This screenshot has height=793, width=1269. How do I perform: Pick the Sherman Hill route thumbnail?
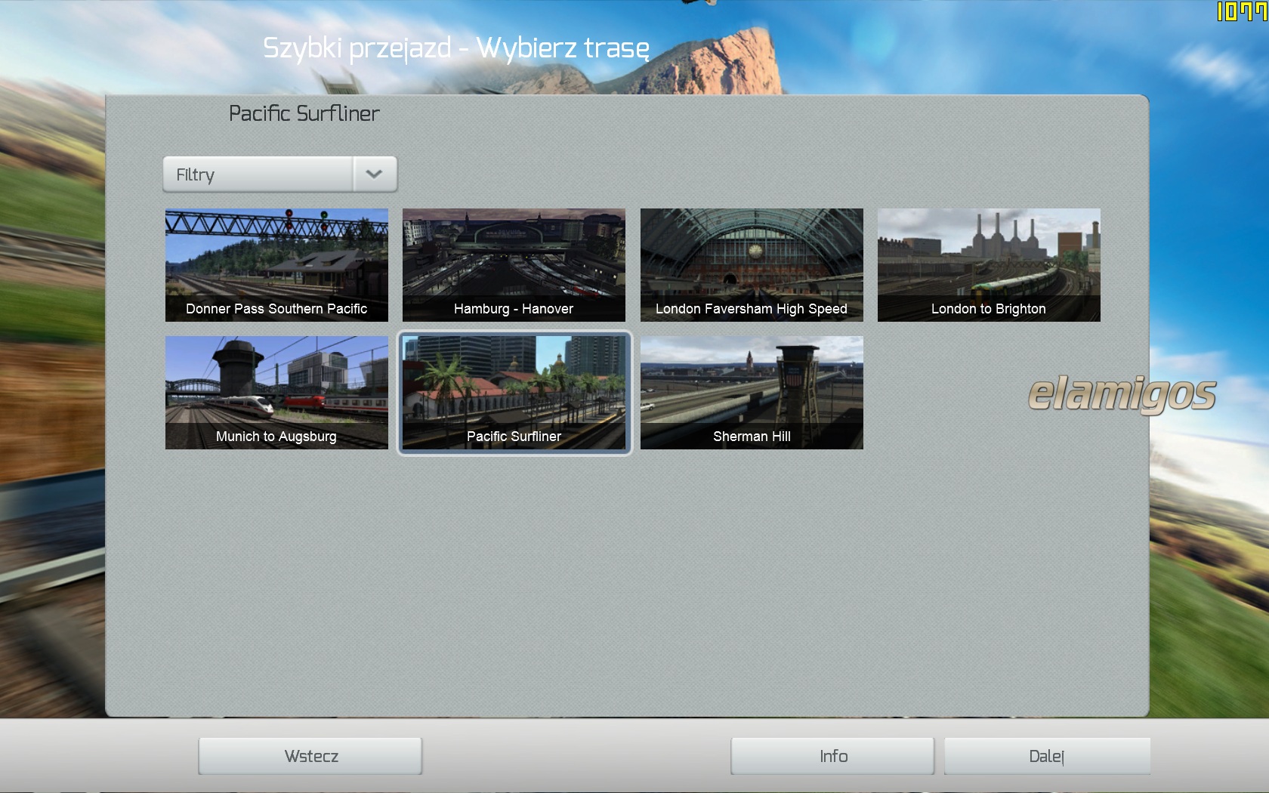pos(752,393)
